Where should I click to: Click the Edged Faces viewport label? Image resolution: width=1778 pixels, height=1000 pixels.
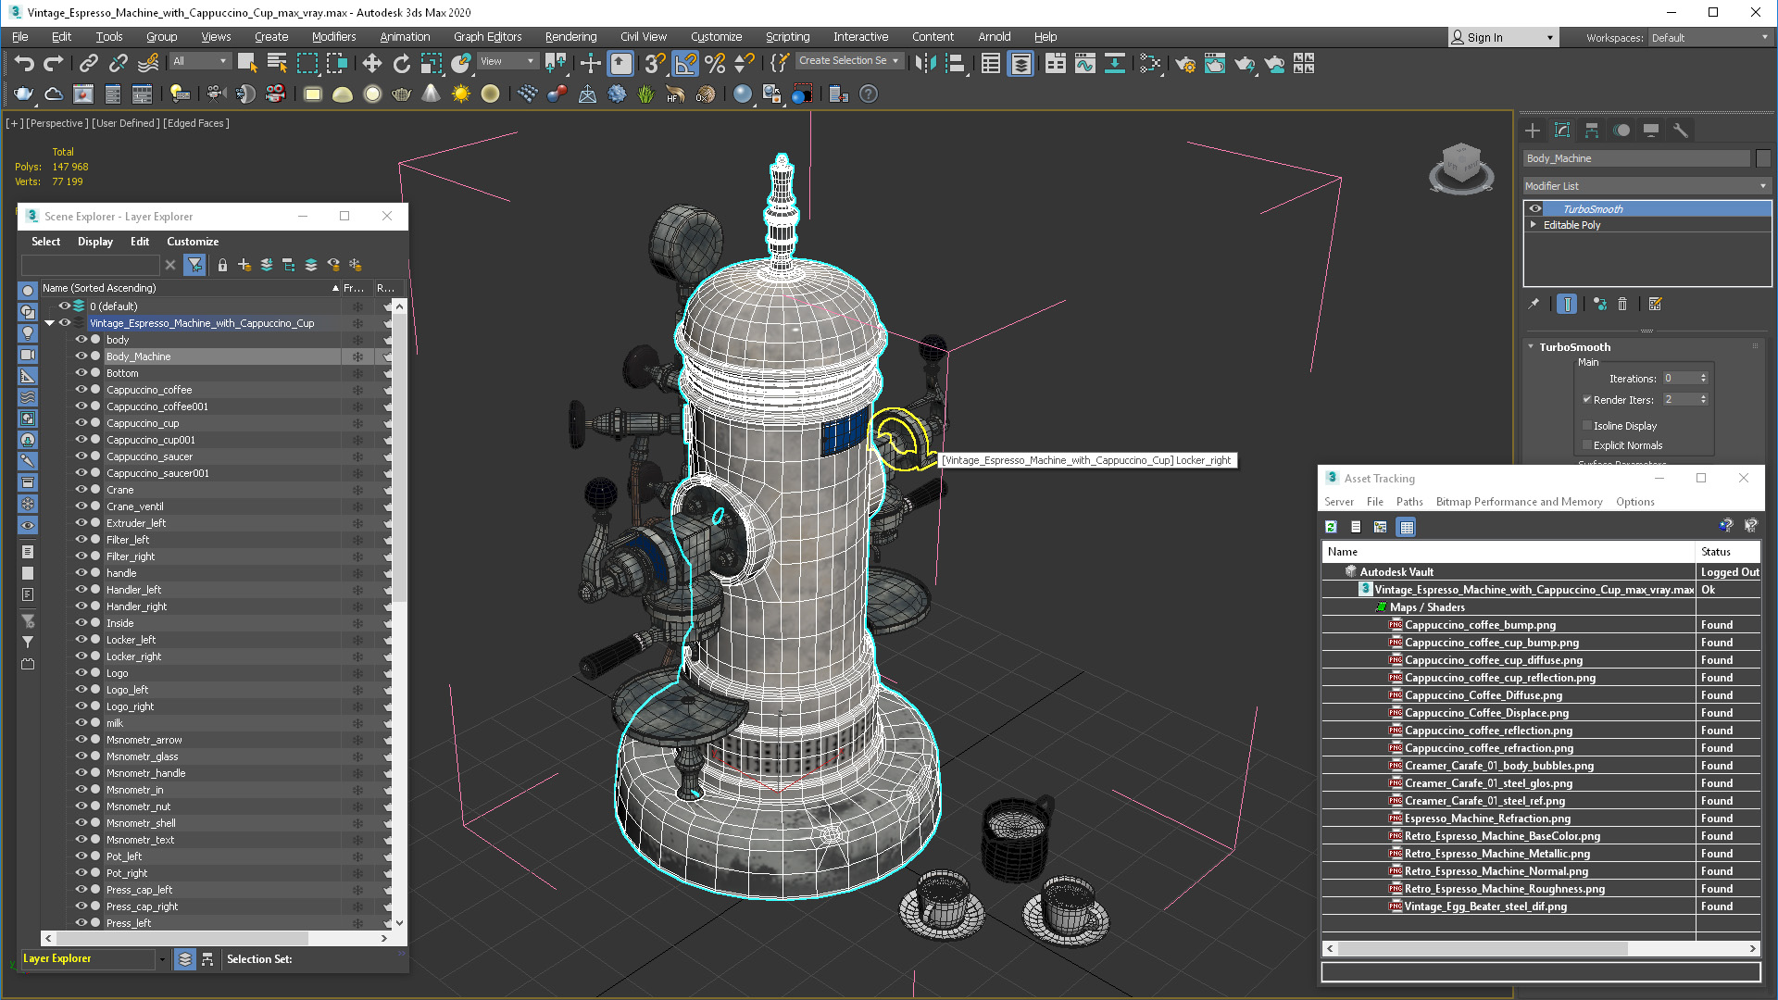tap(196, 123)
